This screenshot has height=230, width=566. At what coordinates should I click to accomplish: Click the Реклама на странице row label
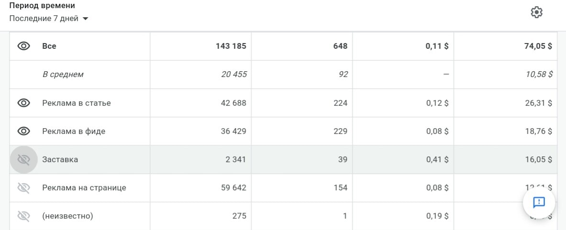point(84,188)
